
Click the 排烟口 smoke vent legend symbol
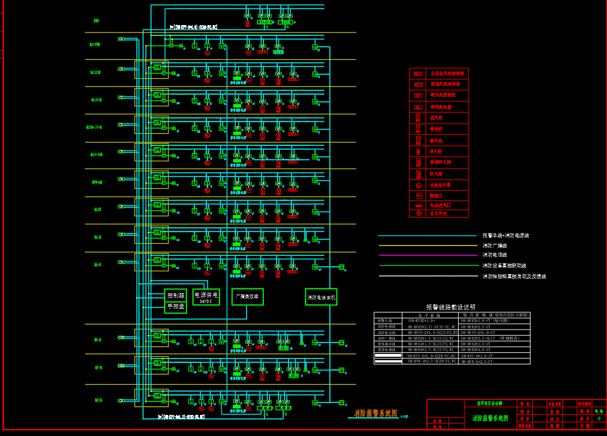coord(418,195)
